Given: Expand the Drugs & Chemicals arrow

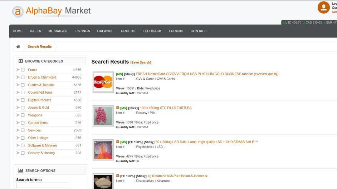Looking at the screenshot, I should pyautogui.click(x=18, y=77).
